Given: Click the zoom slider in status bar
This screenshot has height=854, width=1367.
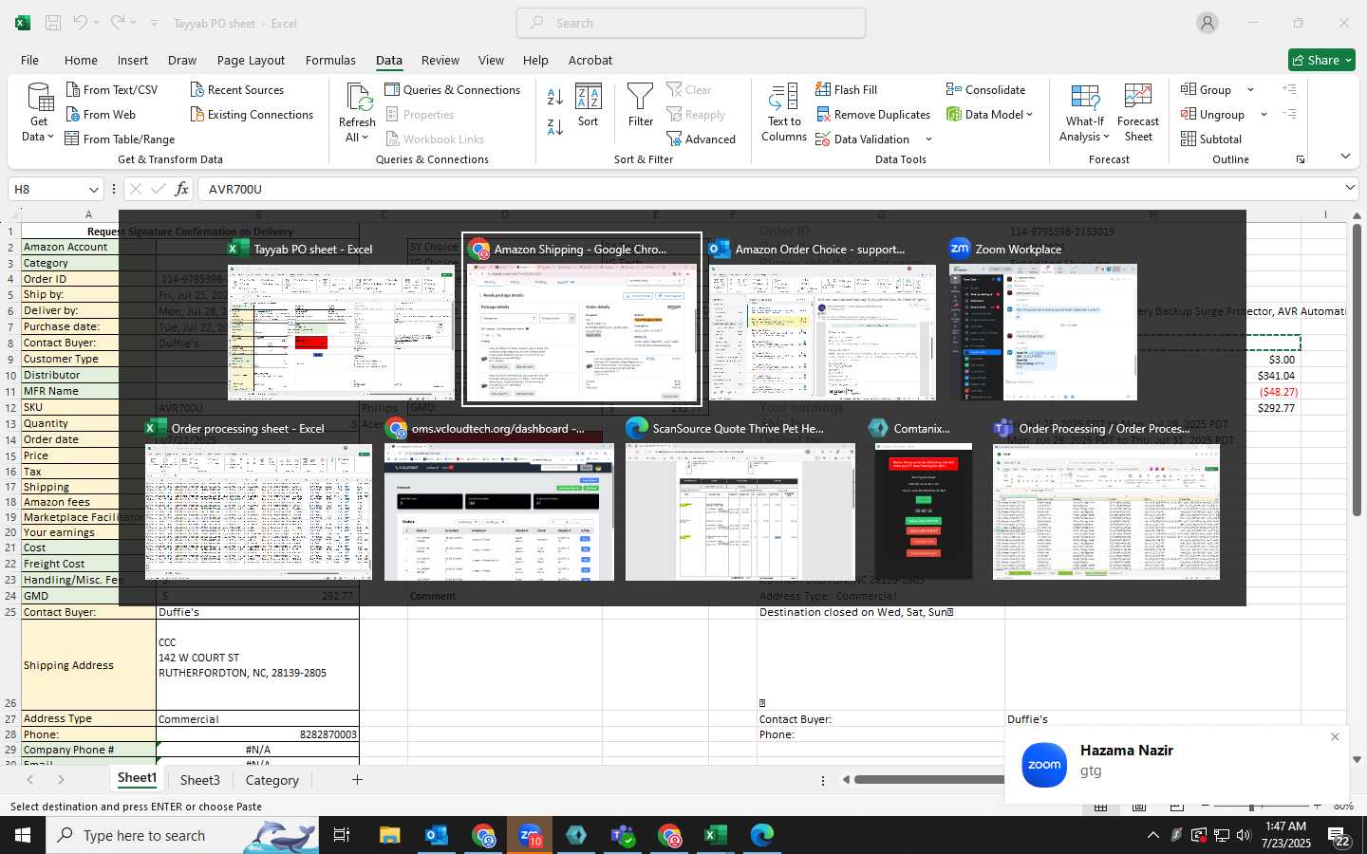Looking at the screenshot, I should point(1251,807).
